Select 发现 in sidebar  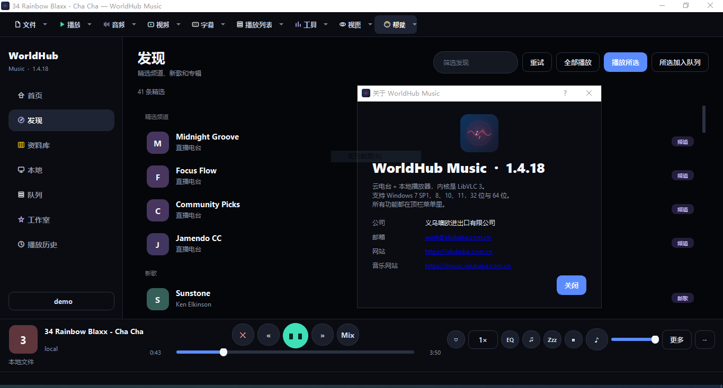[x=61, y=121]
